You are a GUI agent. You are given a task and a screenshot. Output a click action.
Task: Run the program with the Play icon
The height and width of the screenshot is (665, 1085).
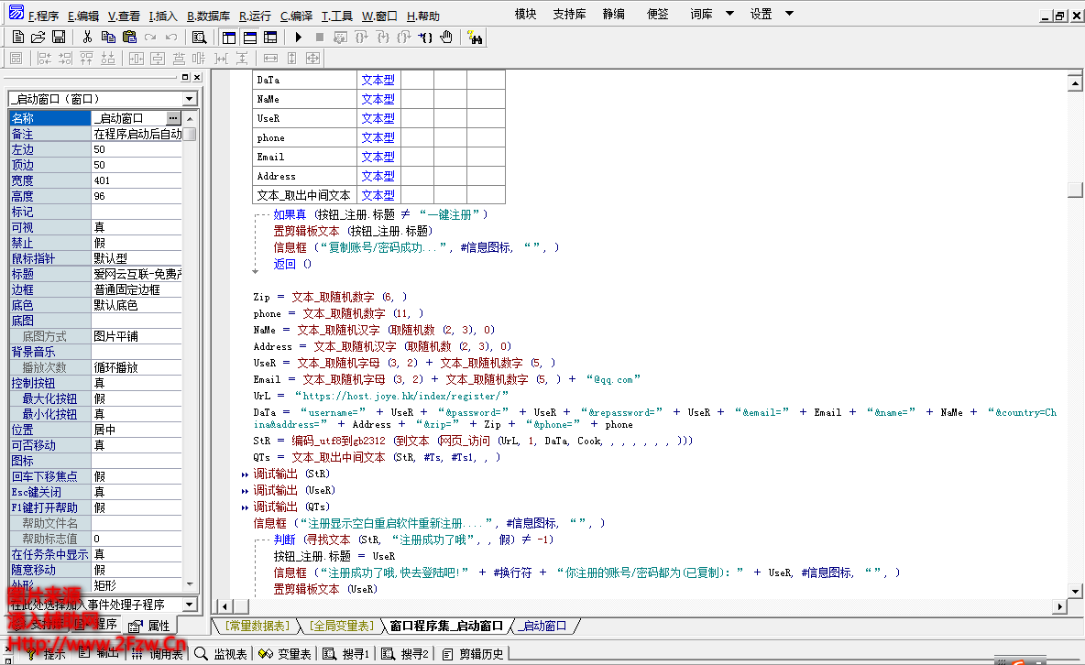click(x=298, y=38)
